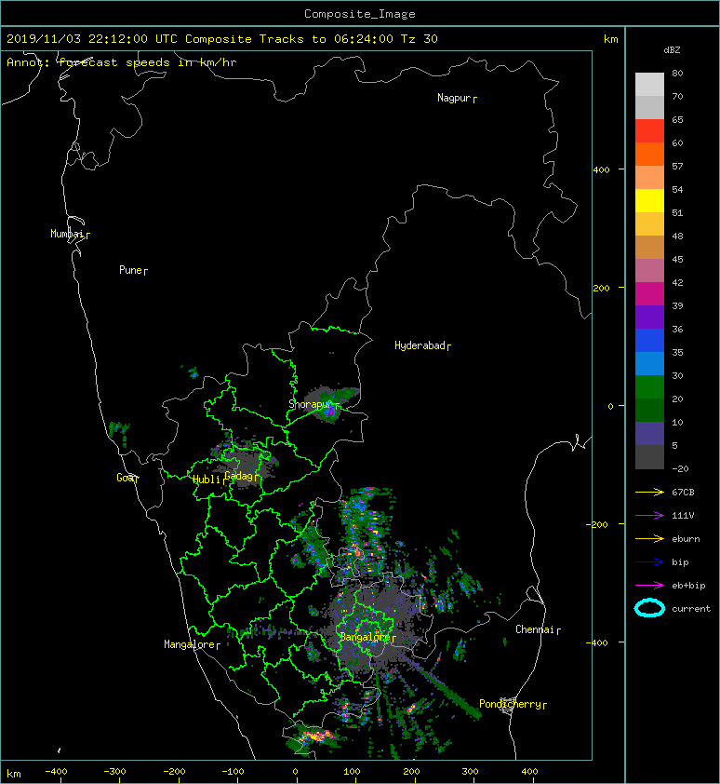Click the 51 dBZ gold swatch

[649, 224]
